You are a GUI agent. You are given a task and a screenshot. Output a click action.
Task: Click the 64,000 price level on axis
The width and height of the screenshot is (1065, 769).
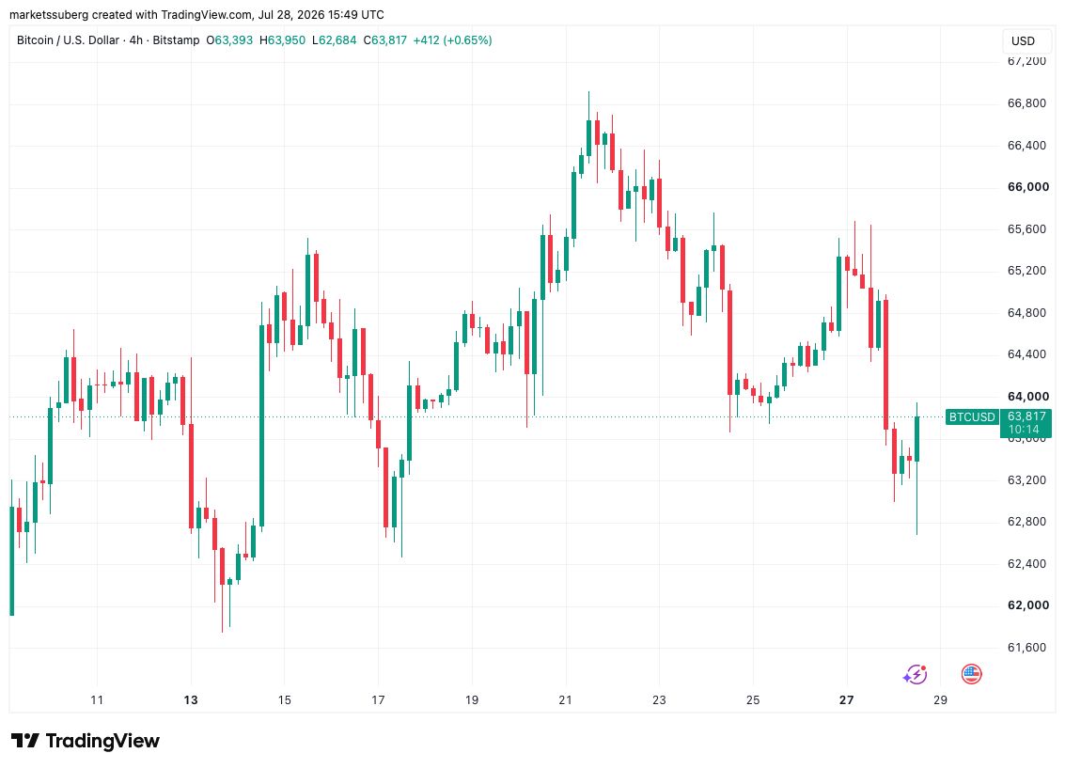[x=1027, y=396]
